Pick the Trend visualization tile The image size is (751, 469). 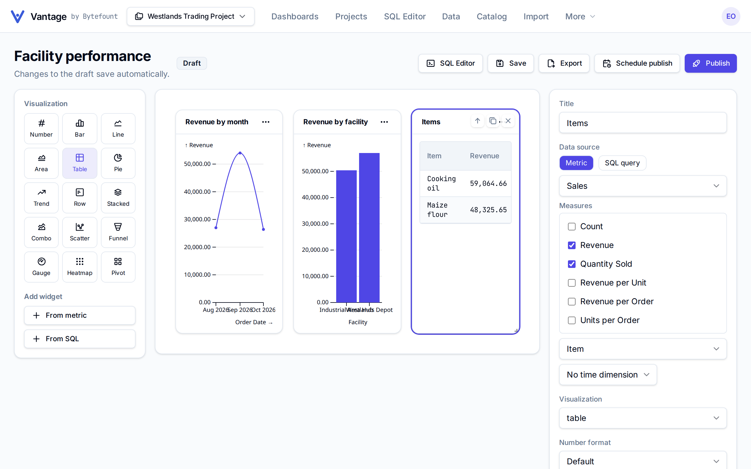(x=41, y=198)
